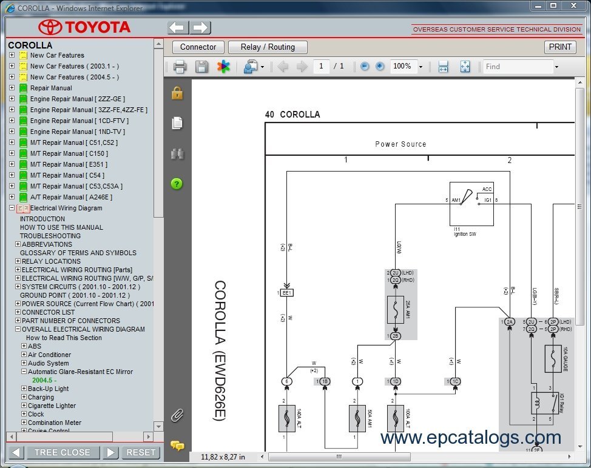Click the save diskette icon

[201, 67]
